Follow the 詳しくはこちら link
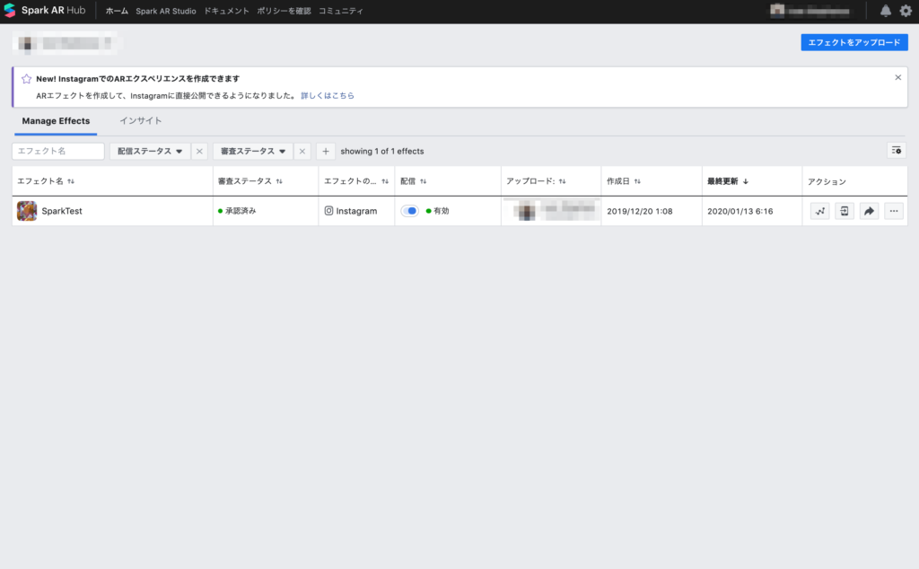The height and width of the screenshot is (569, 919). click(x=328, y=95)
